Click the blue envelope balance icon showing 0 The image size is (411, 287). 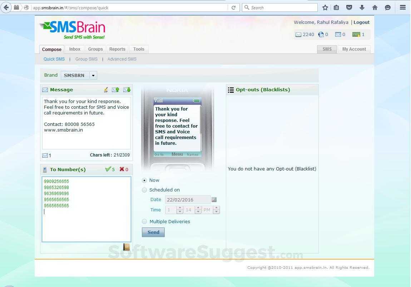(x=338, y=34)
